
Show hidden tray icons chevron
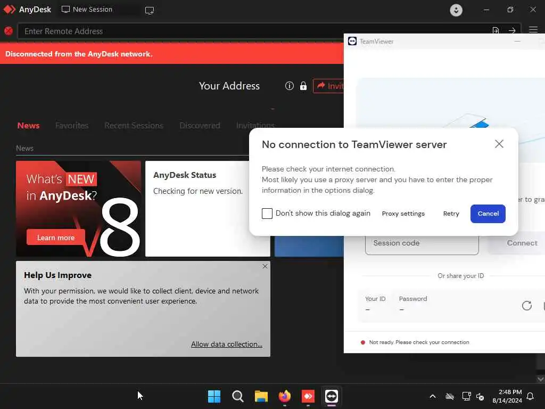click(432, 396)
